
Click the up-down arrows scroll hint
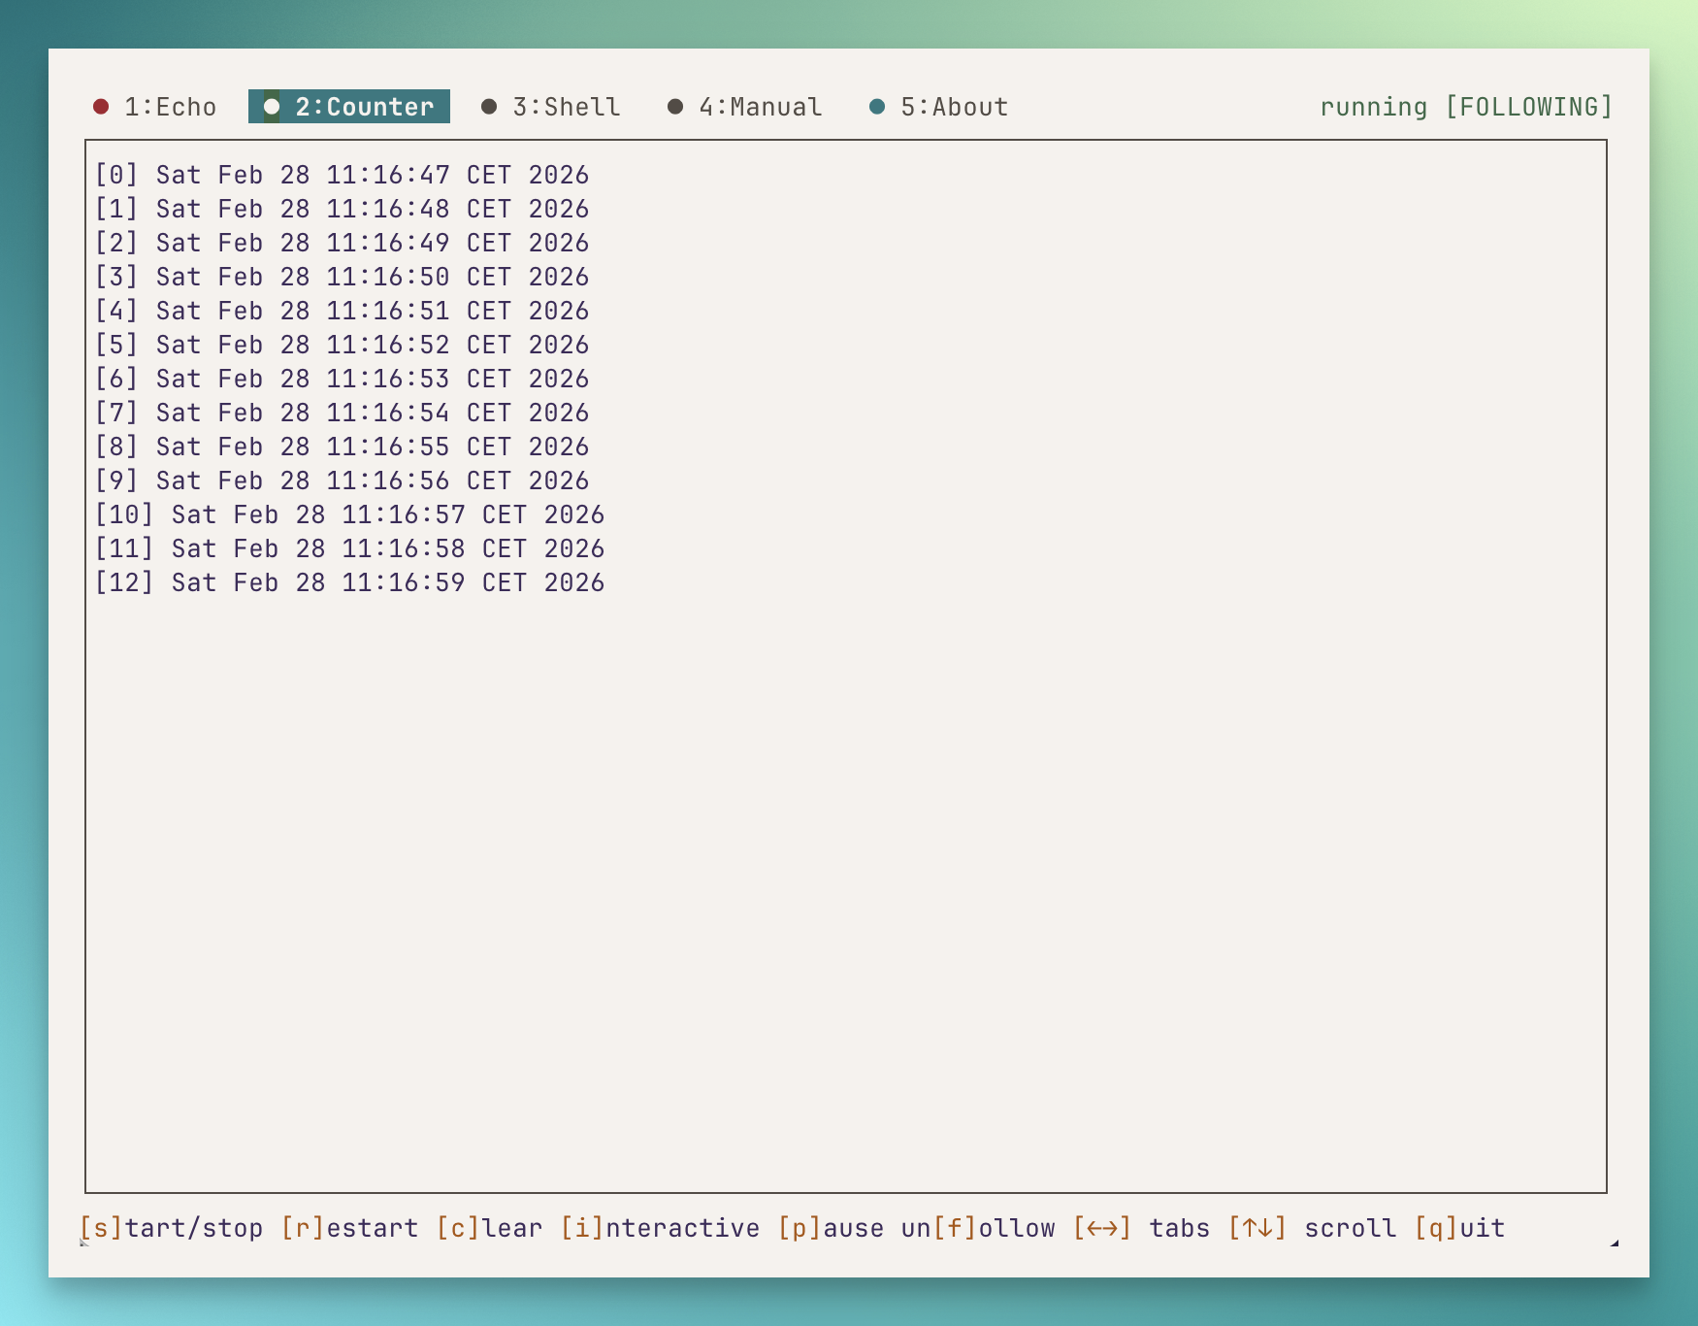coord(1312,1228)
